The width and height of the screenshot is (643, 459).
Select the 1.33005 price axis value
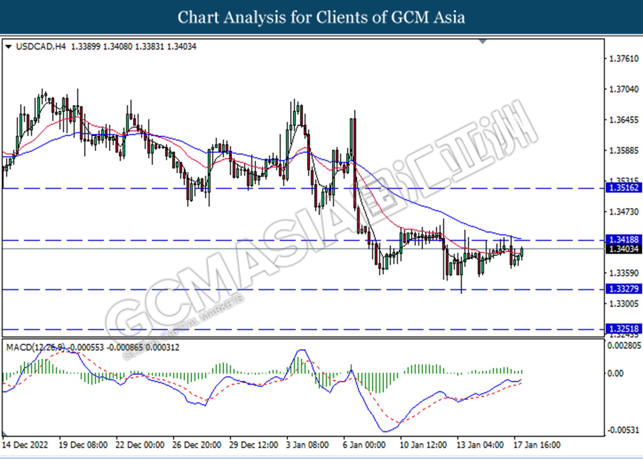point(624,304)
